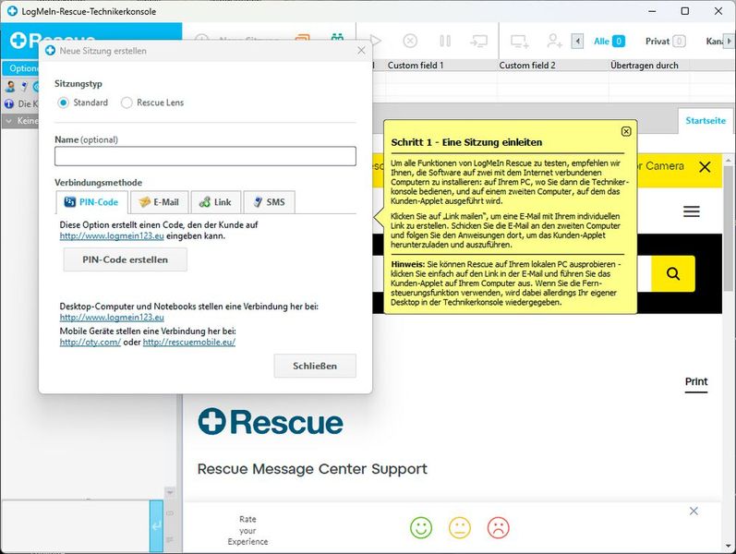Click the Übertragen durch column header

click(644, 66)
